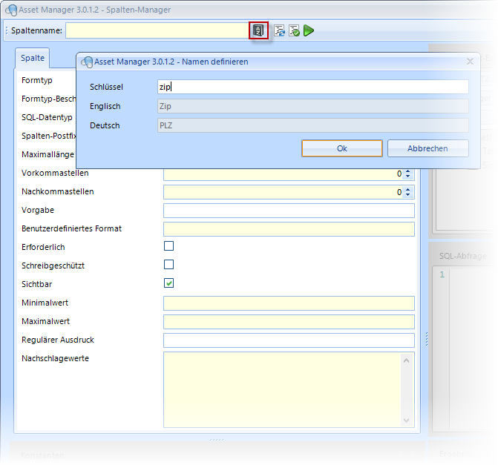Click line 1 in the SQL-Abfrage editor

click(x=442, y=274)
